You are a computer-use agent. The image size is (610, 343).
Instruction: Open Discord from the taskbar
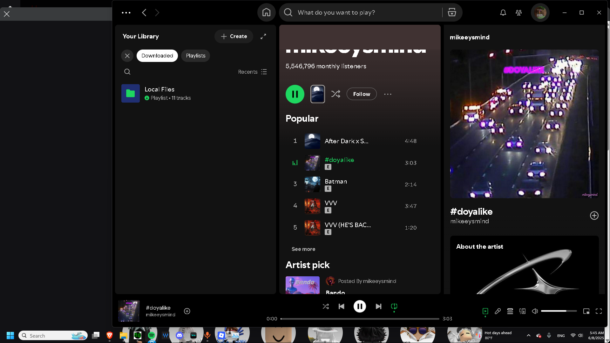[180, 336]
